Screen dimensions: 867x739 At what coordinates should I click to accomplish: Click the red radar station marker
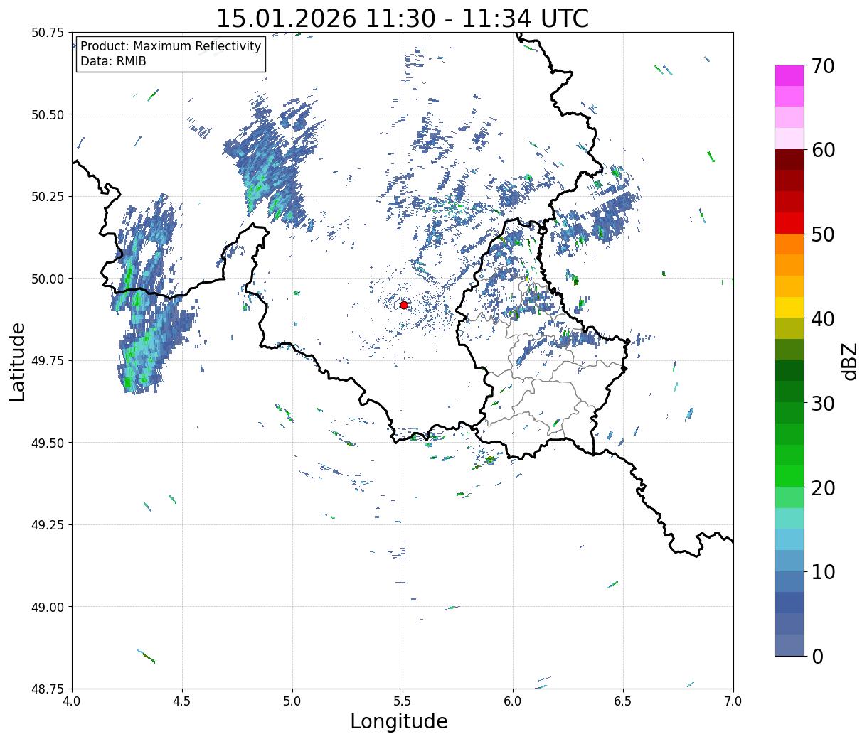coord(403,305)
